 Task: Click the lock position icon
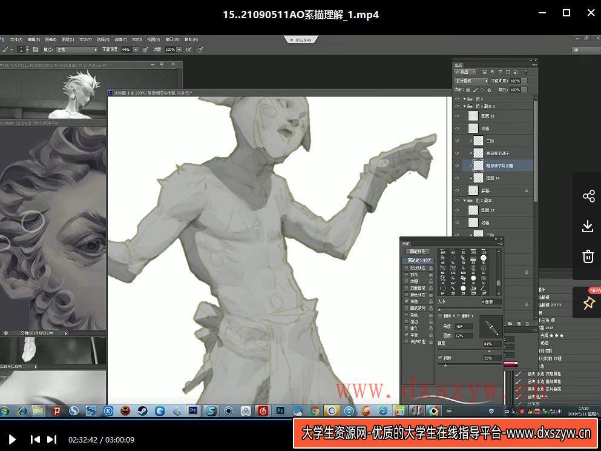482,90
